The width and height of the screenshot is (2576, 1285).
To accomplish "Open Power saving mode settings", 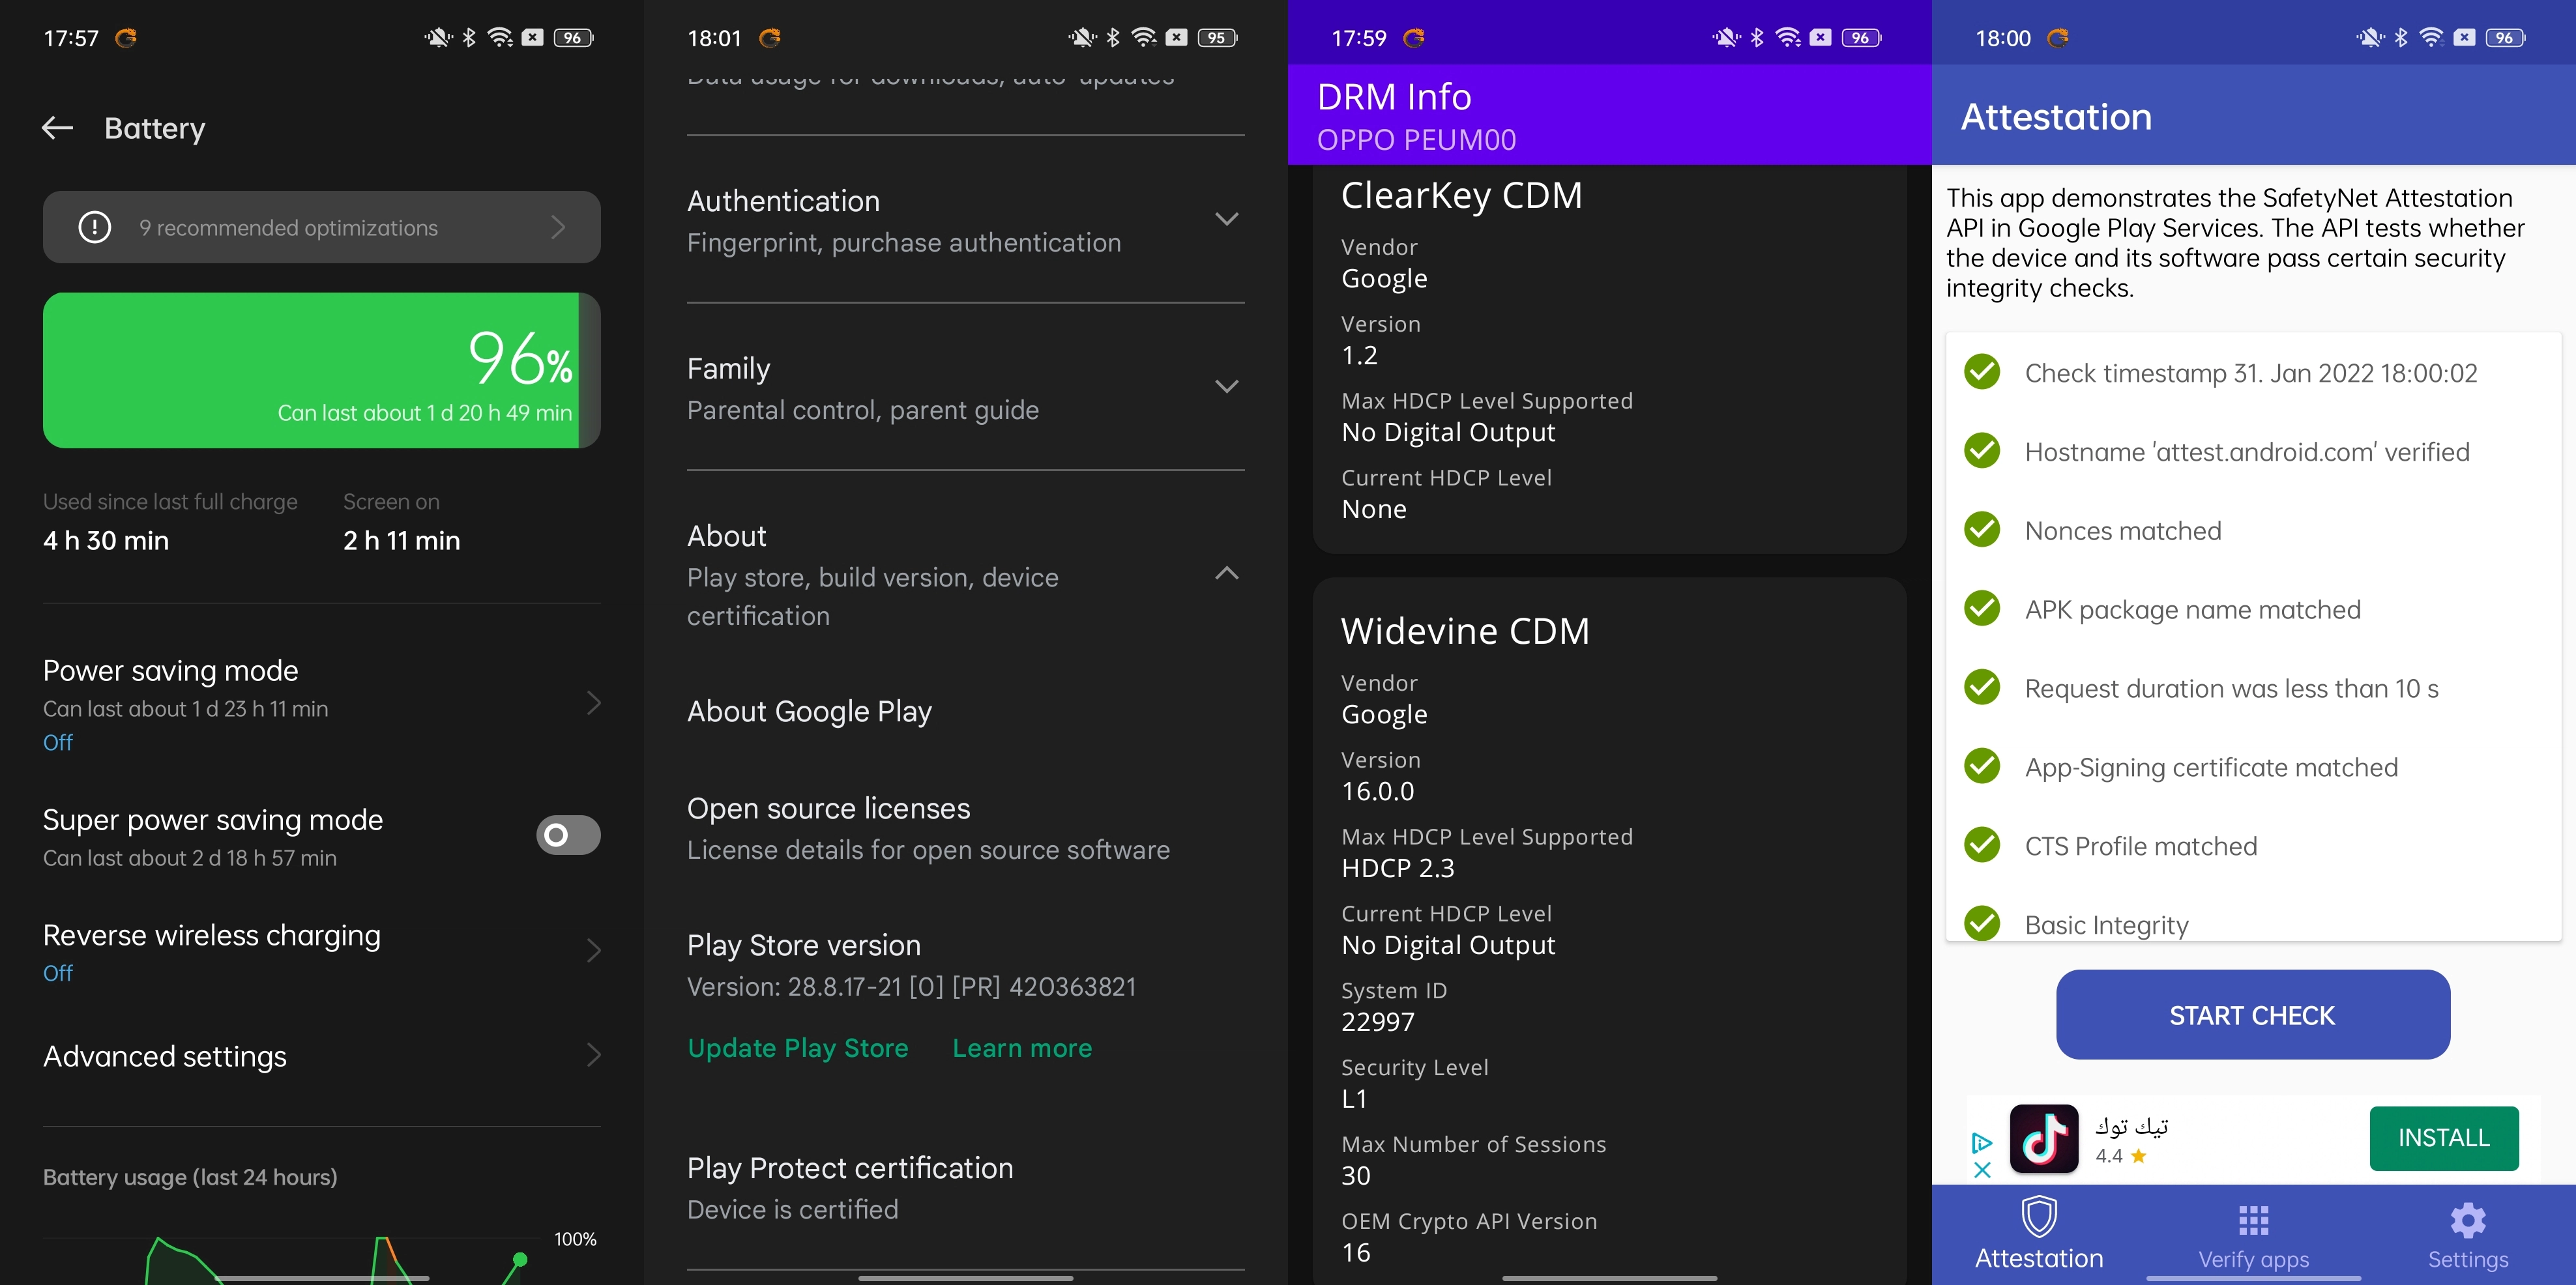I will pyautogui.click(x=322, y=704).
